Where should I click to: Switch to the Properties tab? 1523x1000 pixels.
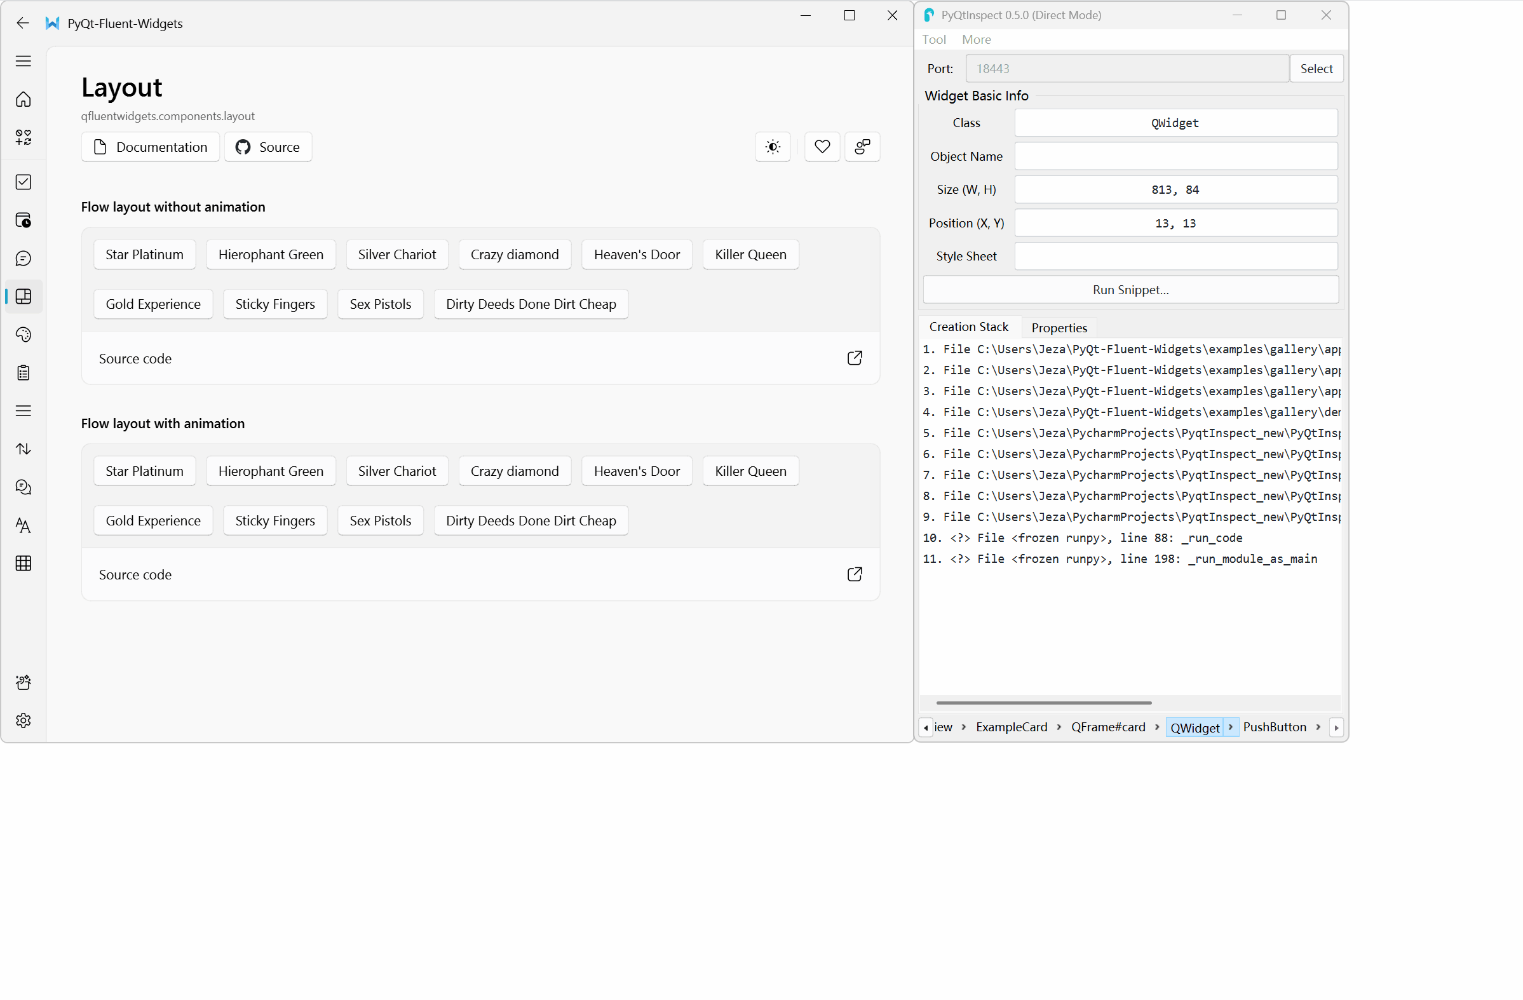[x=1059, y=328]
